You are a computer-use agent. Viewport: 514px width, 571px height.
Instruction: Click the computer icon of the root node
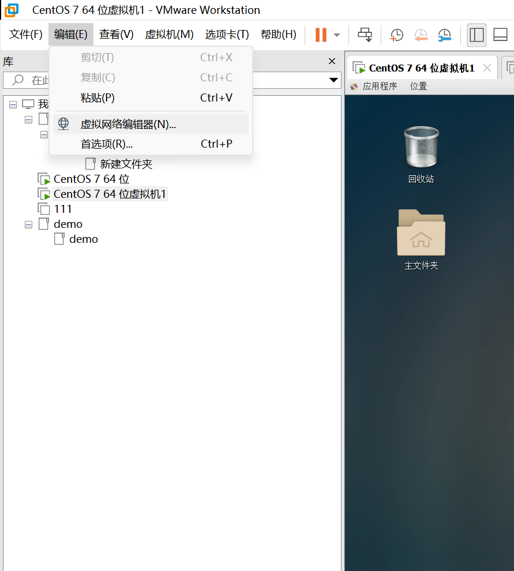[28, 104]
